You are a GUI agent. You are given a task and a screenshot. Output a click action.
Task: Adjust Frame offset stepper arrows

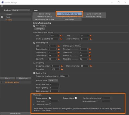pos(59,101)
